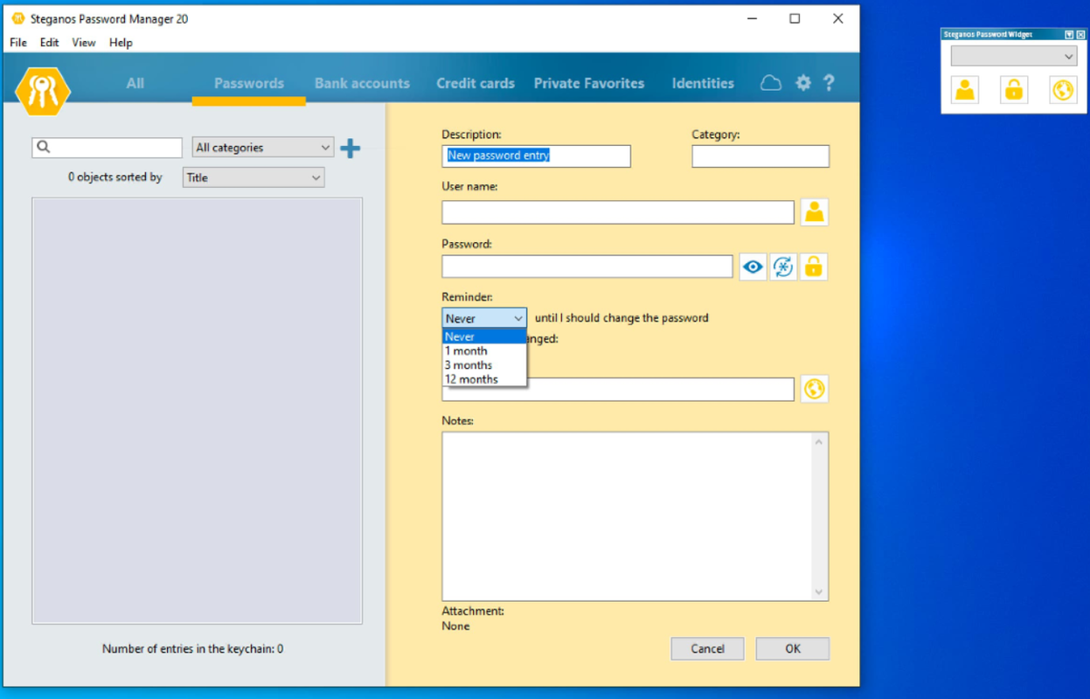This screenshot has width=1090, height=699.
Task: Select Never in the reminder list
Action: (x=484, y=336)
